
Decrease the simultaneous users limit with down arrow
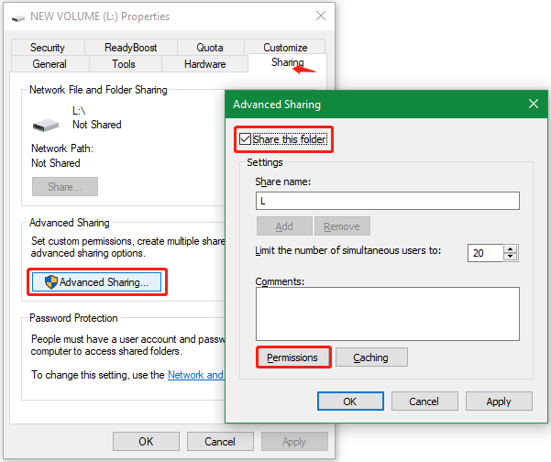pos(511,257)
